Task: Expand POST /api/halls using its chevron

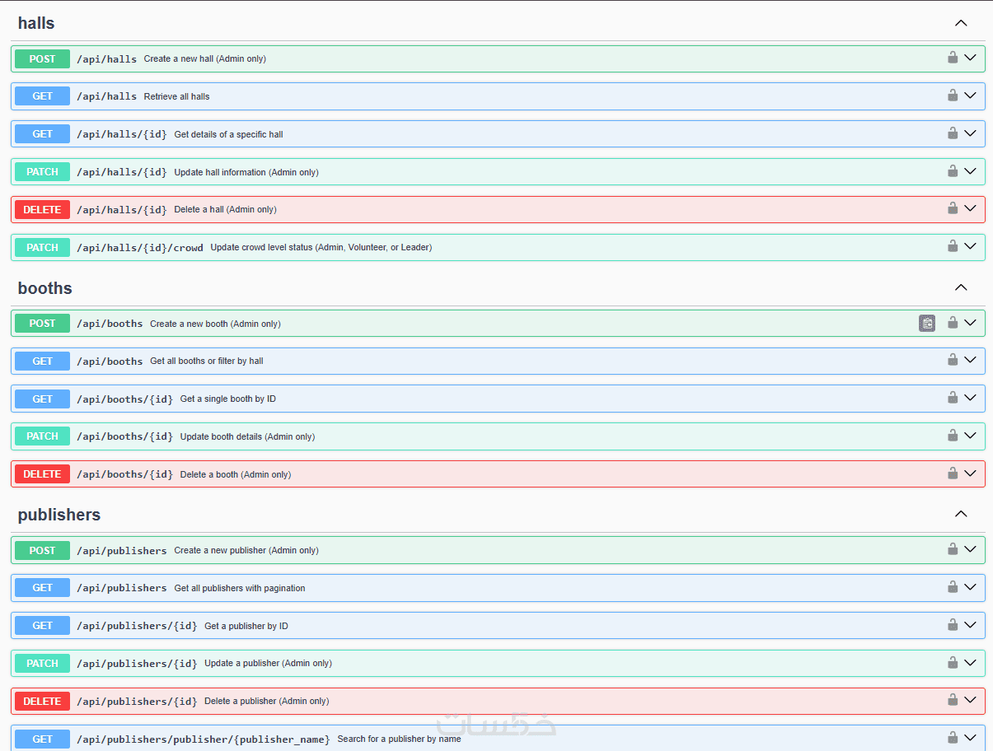Action: (x=970, y=58)
